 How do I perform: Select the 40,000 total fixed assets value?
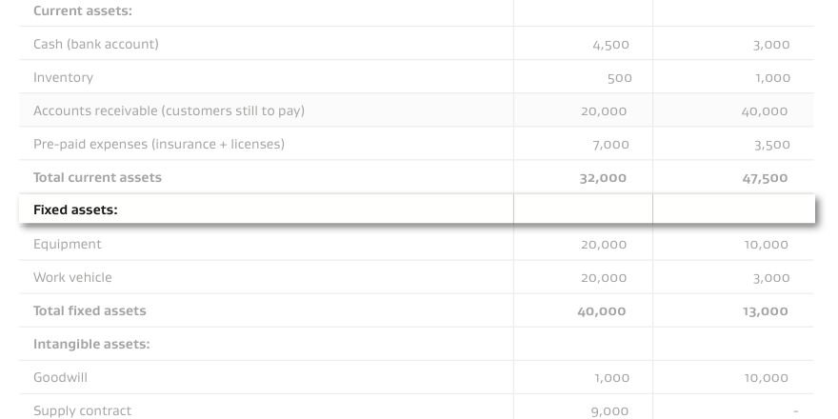pos(601,311)
